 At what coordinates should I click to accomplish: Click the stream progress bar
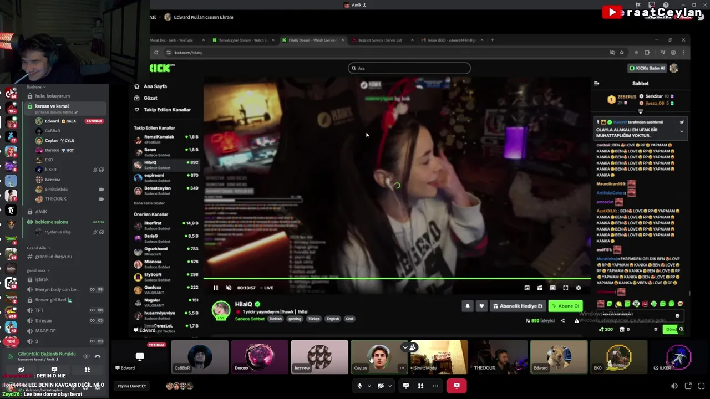[397, 279]
